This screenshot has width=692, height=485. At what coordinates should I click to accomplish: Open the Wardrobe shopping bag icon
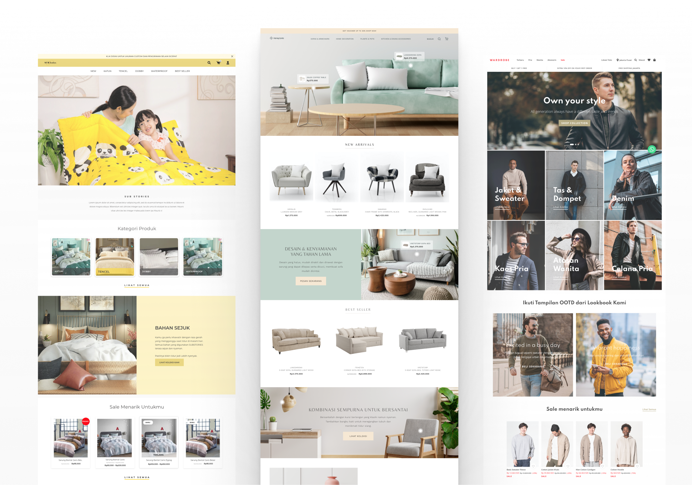click(x=655, y=60)
